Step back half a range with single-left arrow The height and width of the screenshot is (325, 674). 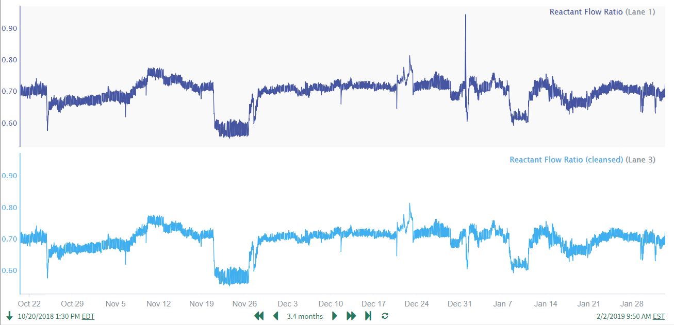(x=275, y=316)
